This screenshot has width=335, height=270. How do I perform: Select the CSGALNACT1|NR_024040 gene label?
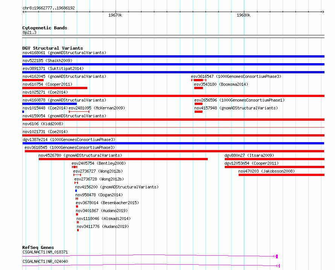tap(45, 261)
